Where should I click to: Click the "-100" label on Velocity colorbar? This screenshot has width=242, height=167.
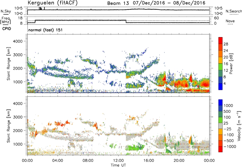[229, 135]
